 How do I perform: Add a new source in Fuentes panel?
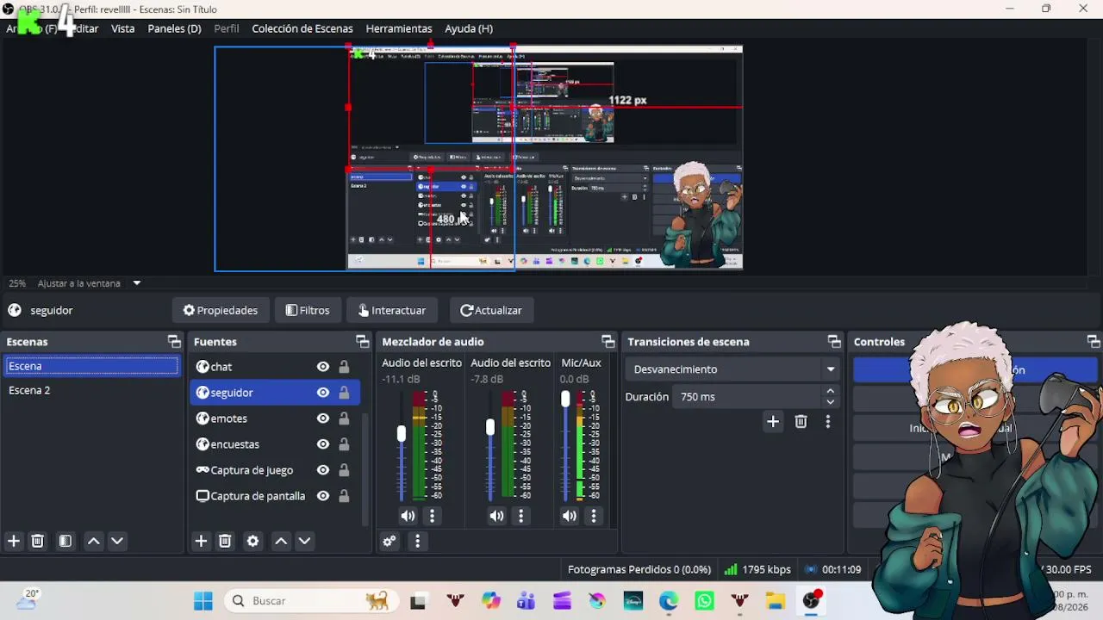201,541
